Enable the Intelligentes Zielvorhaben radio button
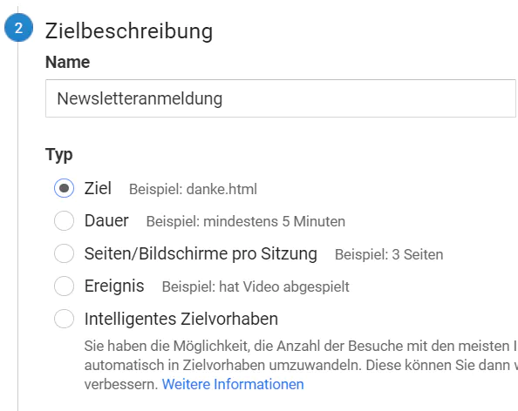This screenshot has width=518, height=411. [64, 319]
